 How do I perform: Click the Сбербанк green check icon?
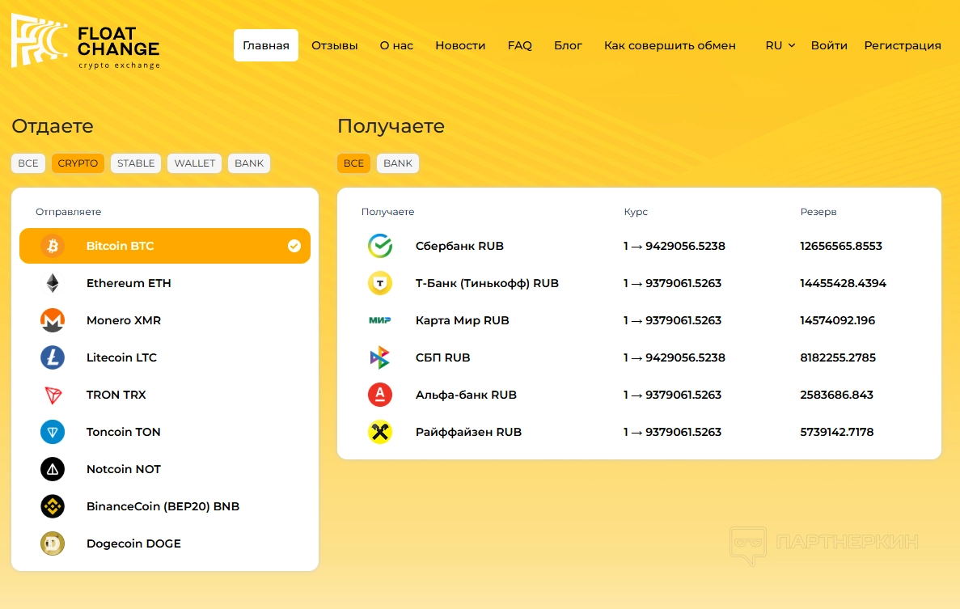tap(379, 246)
